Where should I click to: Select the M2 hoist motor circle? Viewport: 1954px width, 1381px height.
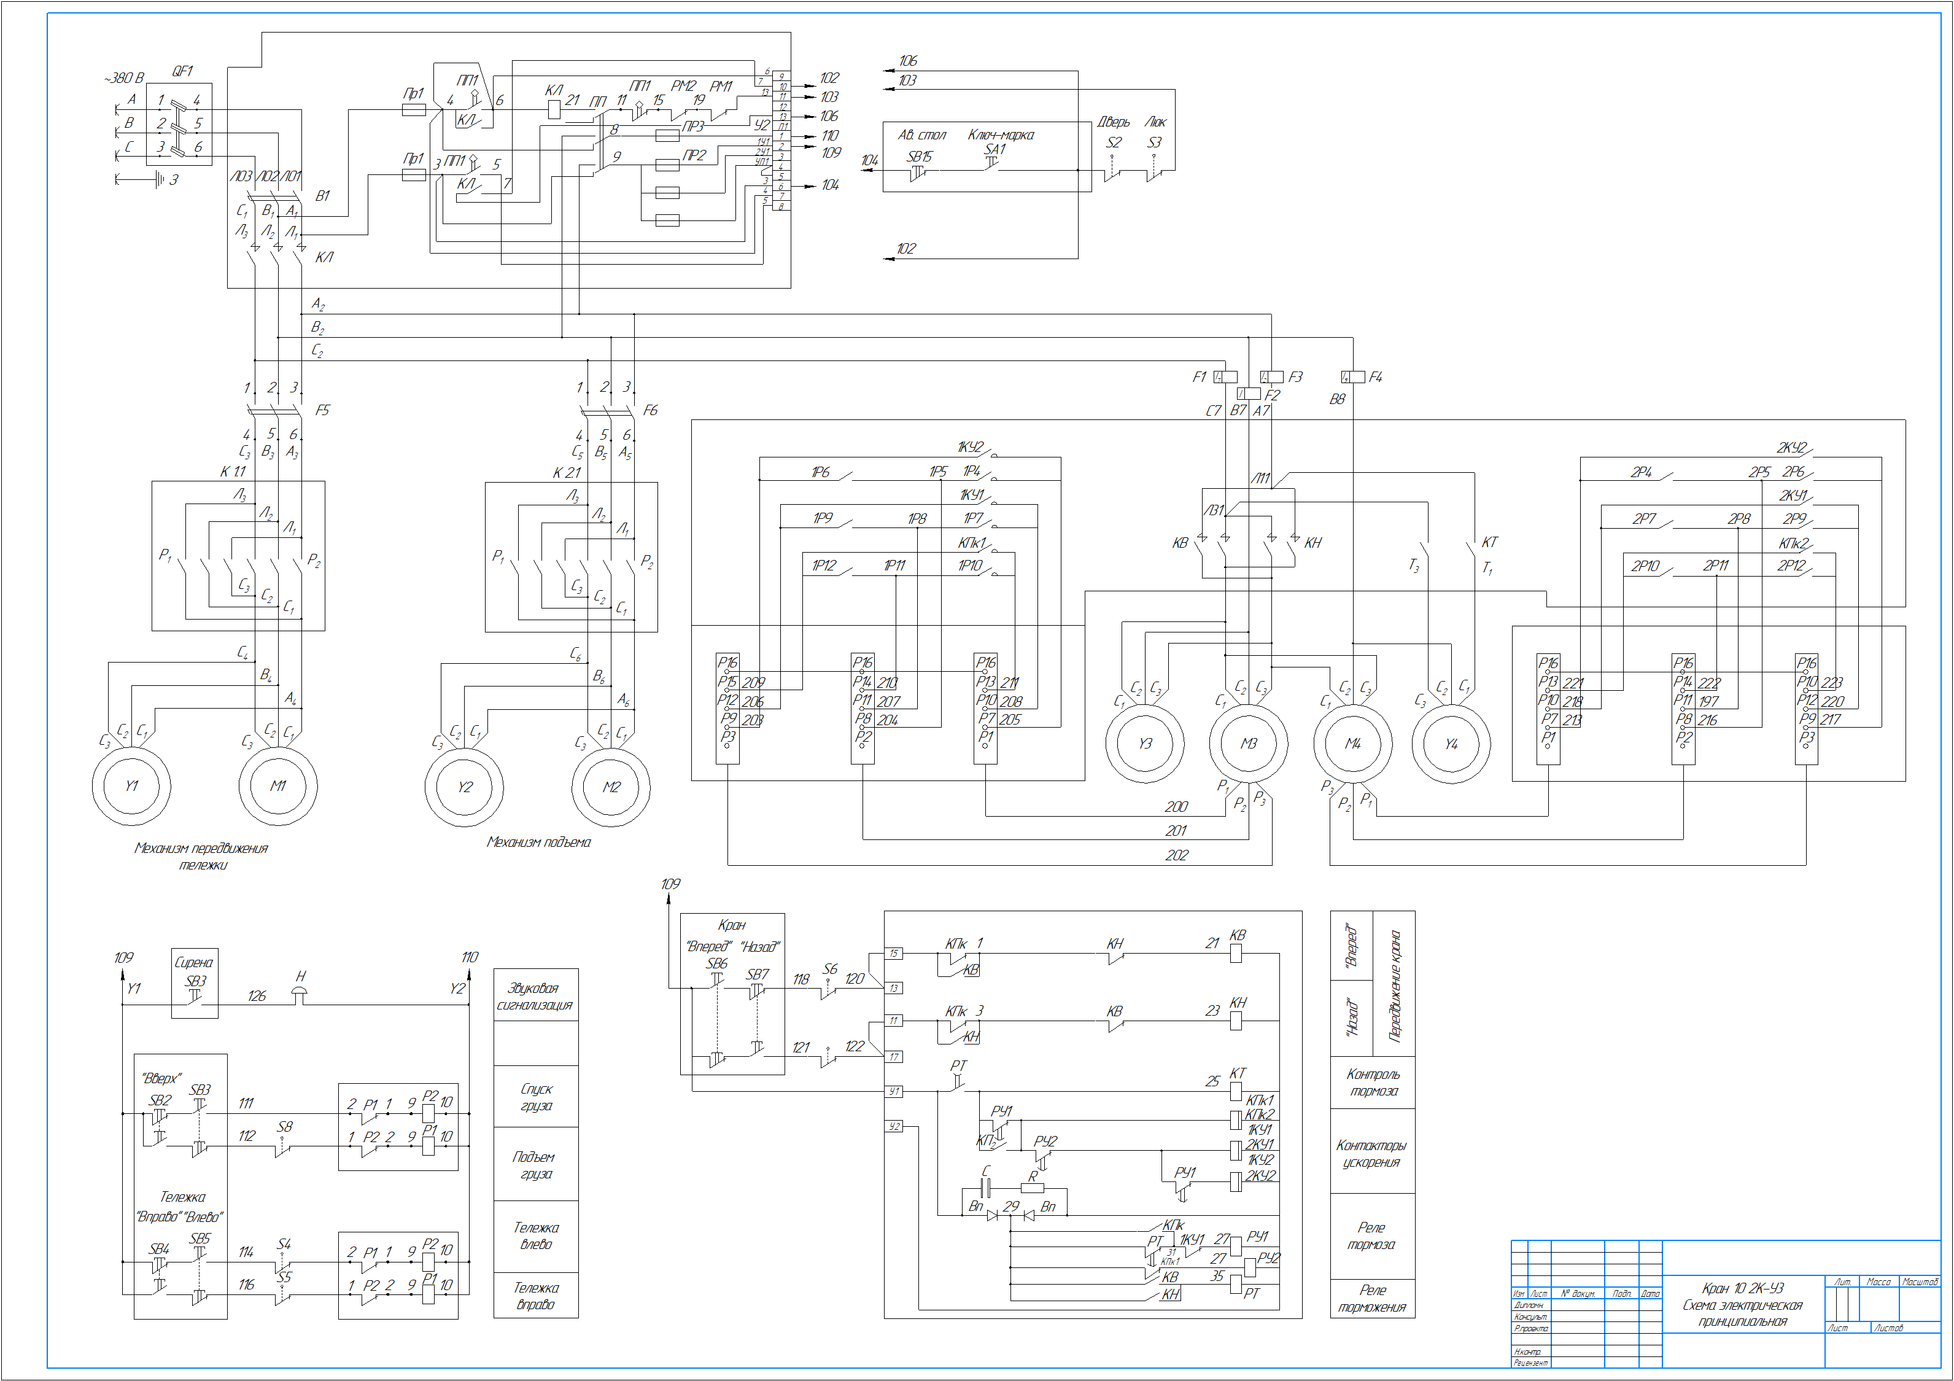[611, 787]
